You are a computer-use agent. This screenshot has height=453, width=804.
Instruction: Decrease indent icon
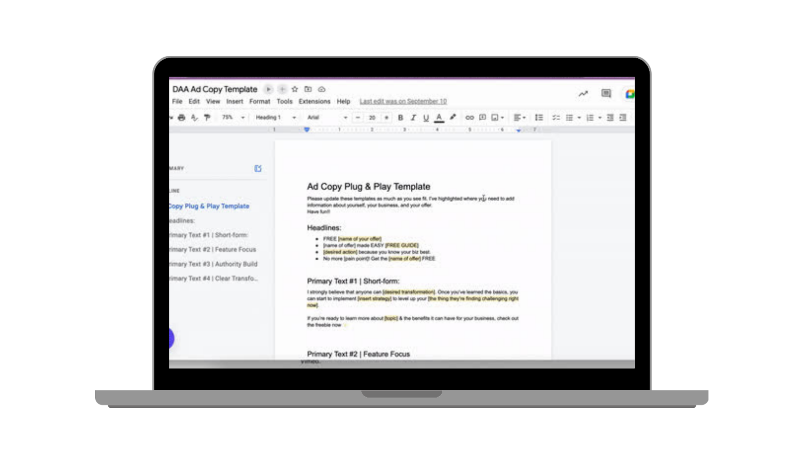610,118
